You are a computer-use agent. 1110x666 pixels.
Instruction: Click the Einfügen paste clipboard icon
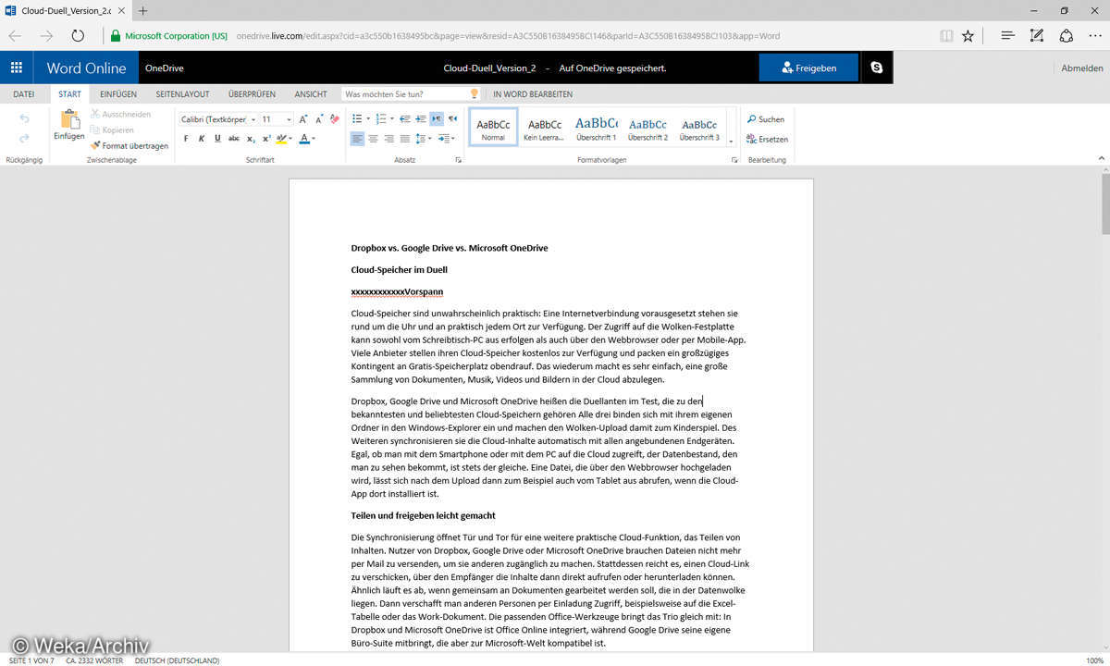70,118
